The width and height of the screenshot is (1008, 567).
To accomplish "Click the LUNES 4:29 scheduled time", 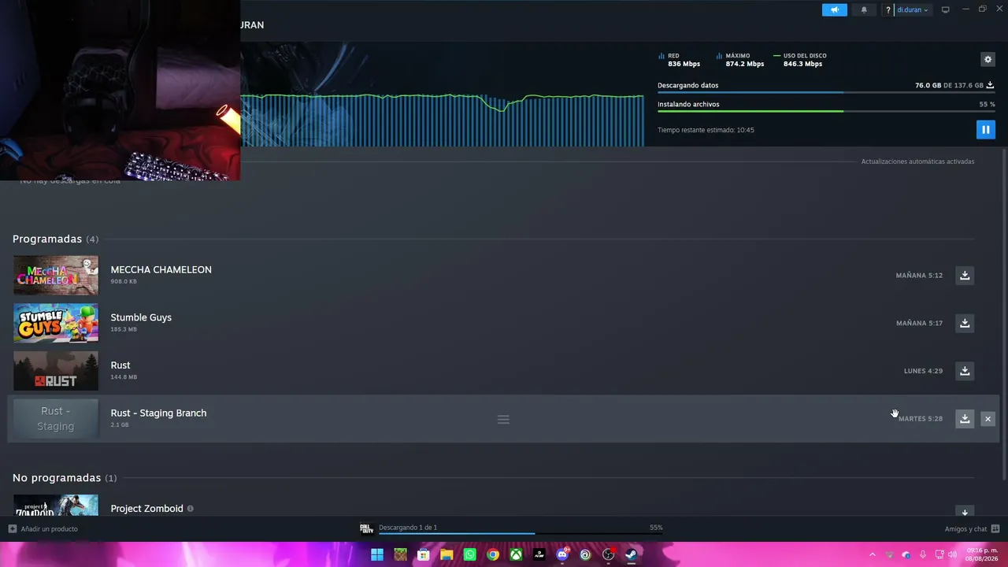I will click(923, 371).
